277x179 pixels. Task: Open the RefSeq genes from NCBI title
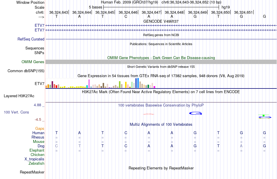coord(161,35)
